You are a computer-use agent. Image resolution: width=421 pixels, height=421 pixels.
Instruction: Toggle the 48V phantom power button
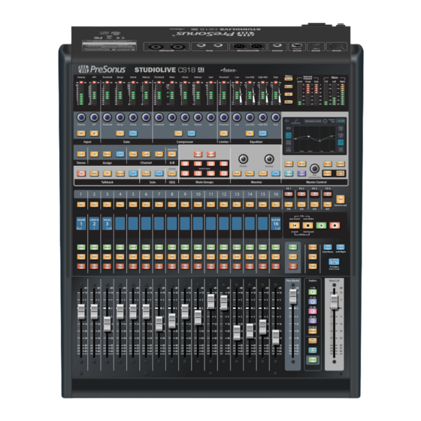tap(81, 133)
